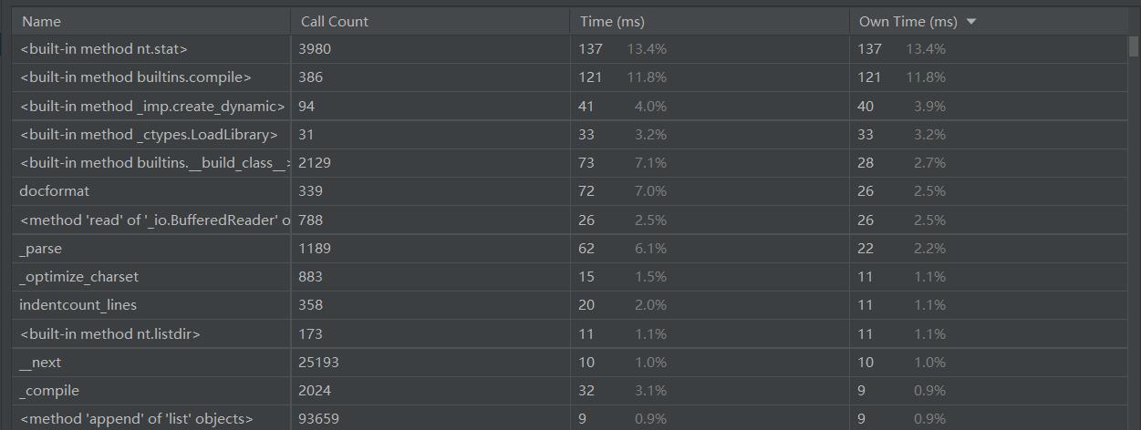Click the Own Time sort descending arrow
The height and width of the screenshot is (430, 1141).
(970, 22)
